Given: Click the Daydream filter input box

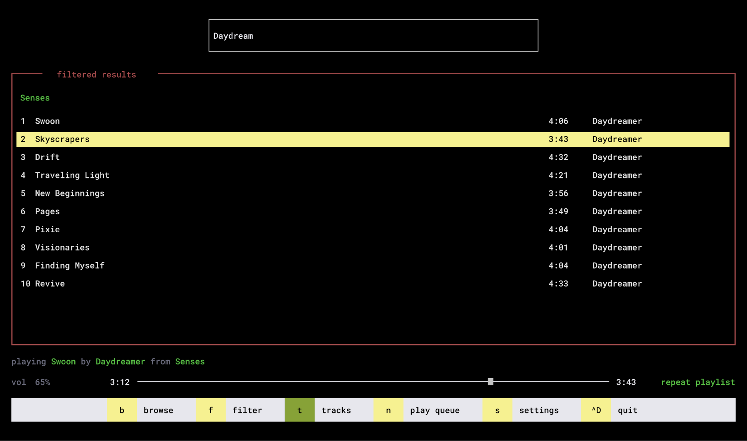Looking at the screenshot, I should point(373,35).
